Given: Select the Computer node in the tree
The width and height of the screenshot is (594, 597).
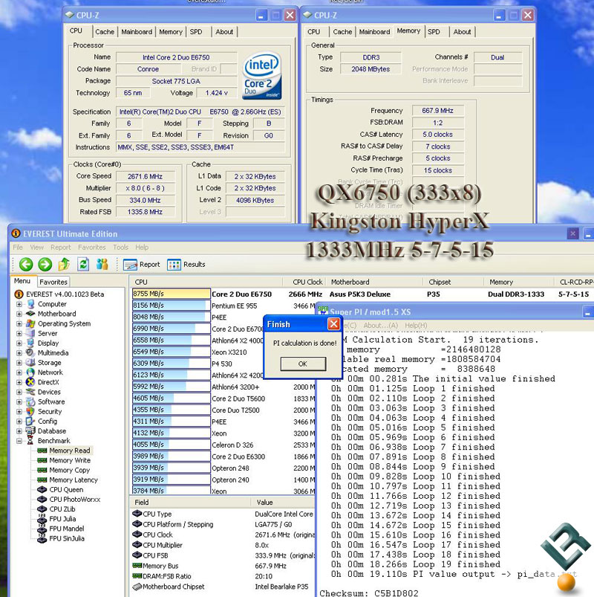Looking at the screenshot, I should point(52,304).
